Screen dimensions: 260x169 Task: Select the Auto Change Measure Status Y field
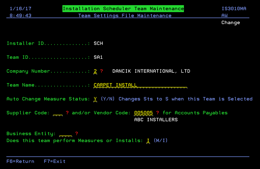click(95, 99)
